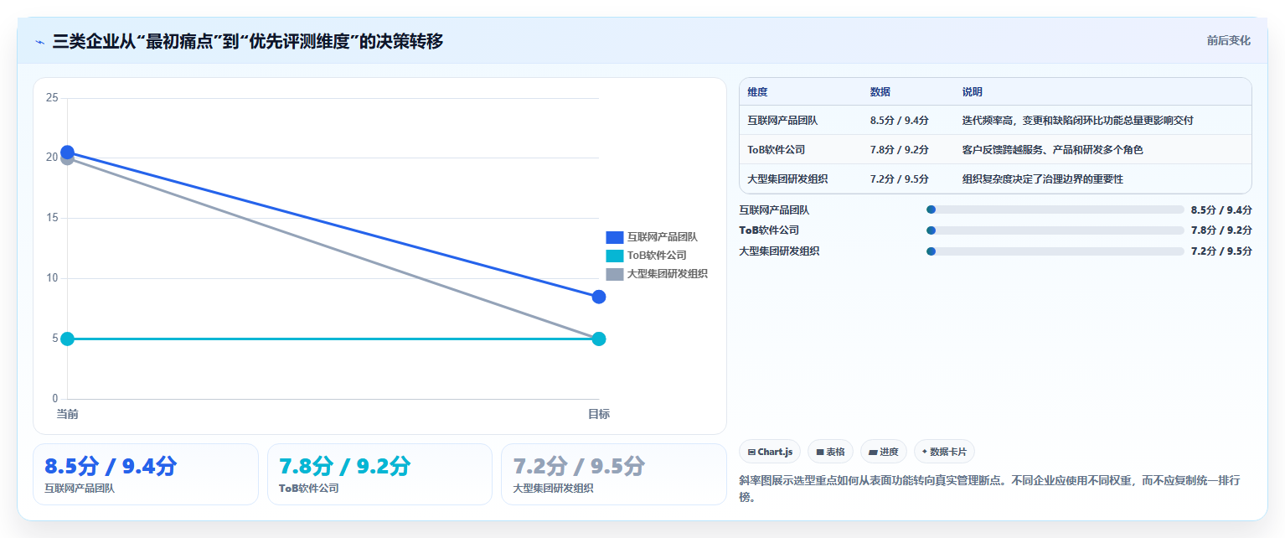Click progress value beside 大型集团研发组织 bar
The width and height of the screenshot is (1285, 538).
(x=1221, y=251)
